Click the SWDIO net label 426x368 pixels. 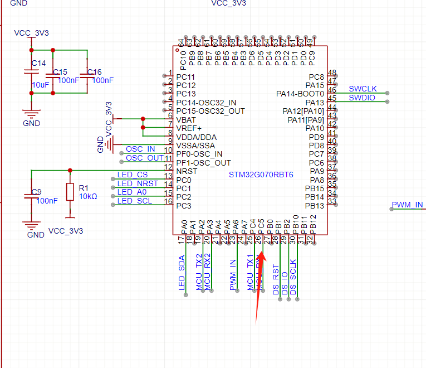tap(362, 98)
